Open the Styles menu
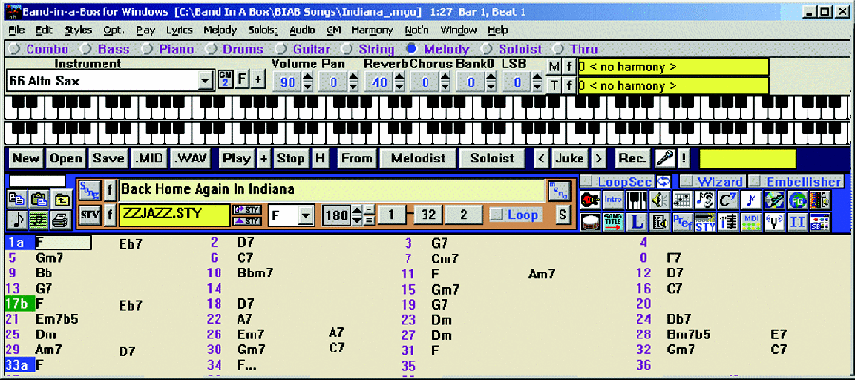Viewport: 855px width, 380px height. coord(79,30)
